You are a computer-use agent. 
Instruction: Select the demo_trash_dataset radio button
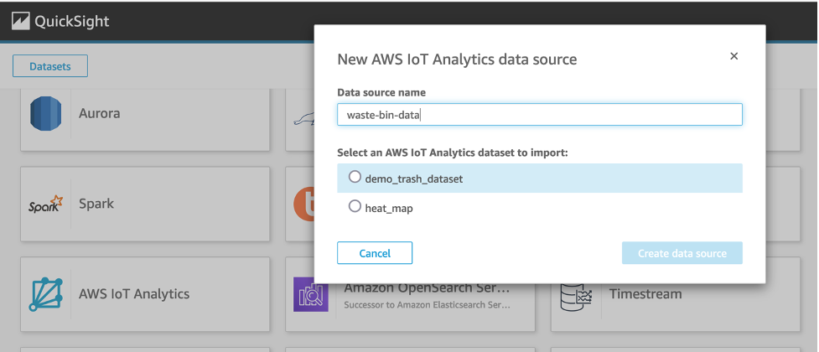pos(355,178)
